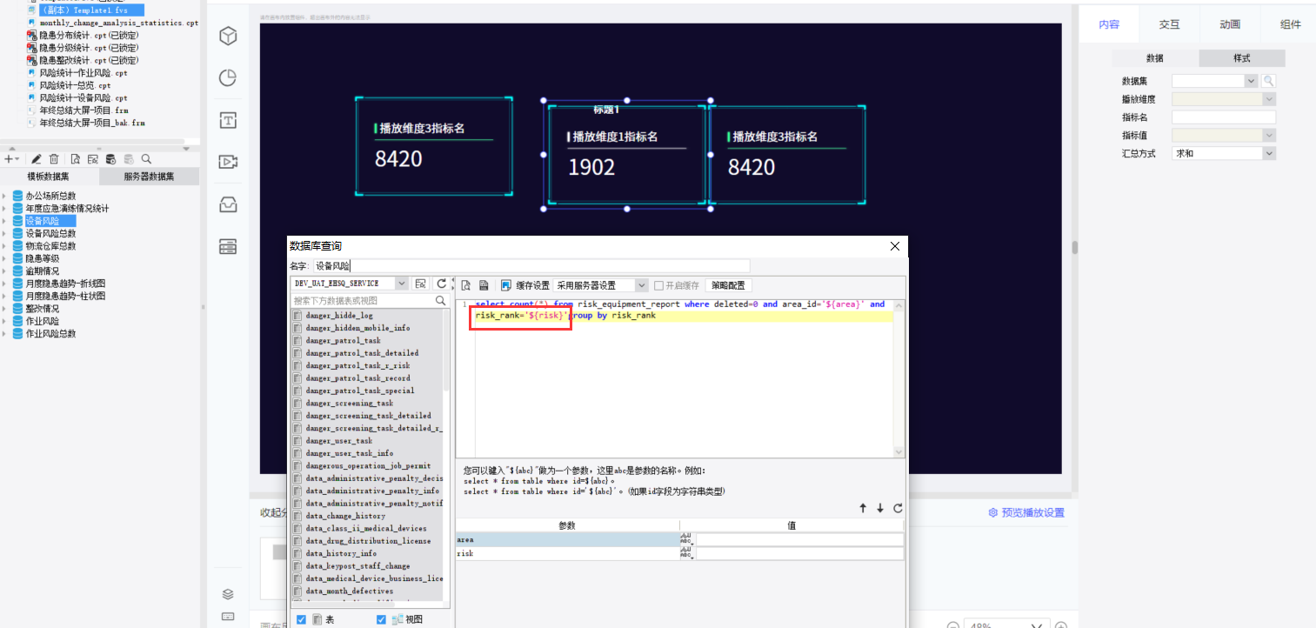Open the text component icon
This screenshot has height=628, width=1316.
click(228, 120)
